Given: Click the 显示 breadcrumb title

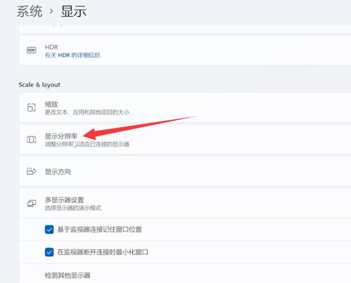Looking at the screenshot, I should [x=73, y=11].
